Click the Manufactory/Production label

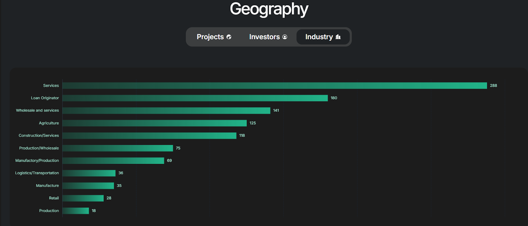[x=37, y=160]
